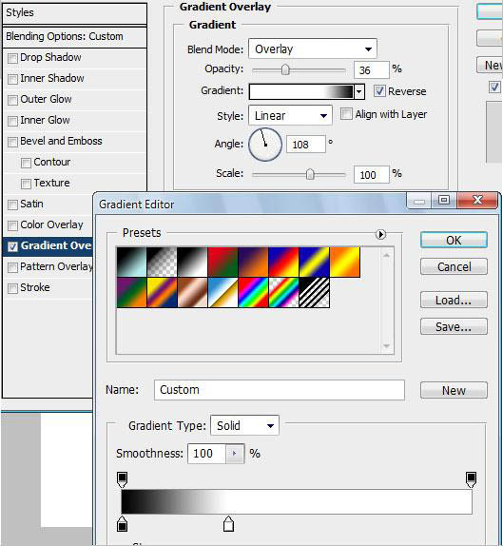This screenshot has width=503, height=546.
Task: Click the Smoothness value field
Action: (206, 454)
